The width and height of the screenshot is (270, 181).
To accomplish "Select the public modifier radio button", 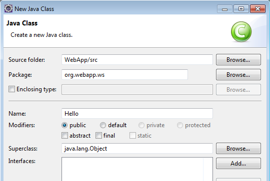I will pos(64,125).
